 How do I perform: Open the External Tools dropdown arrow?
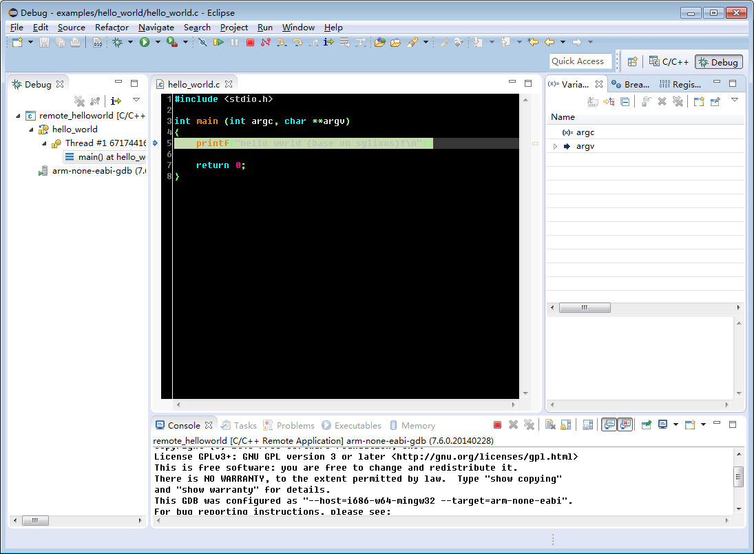[x=186, y=42]
